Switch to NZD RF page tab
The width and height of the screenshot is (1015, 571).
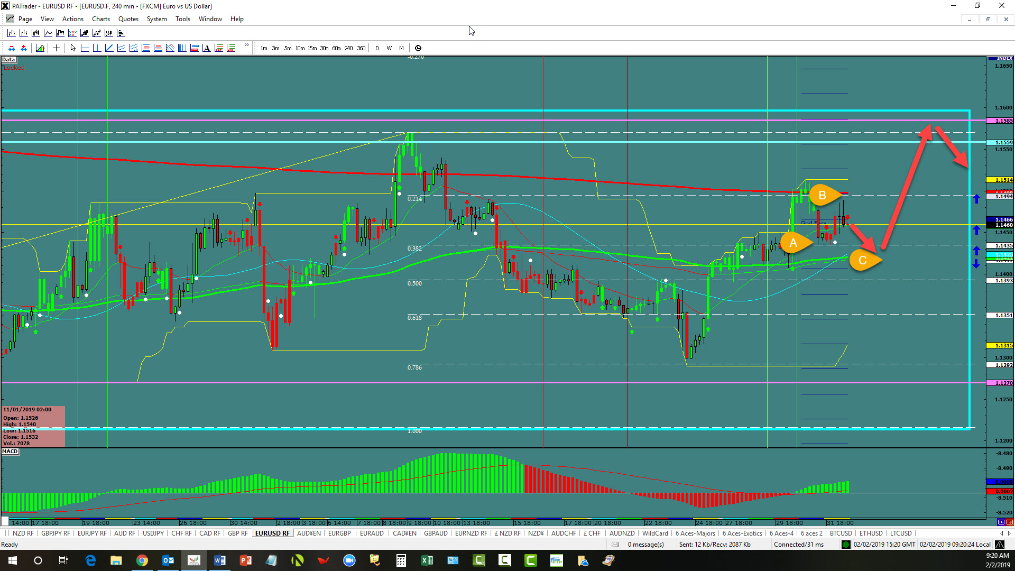[x=23, y=533]
